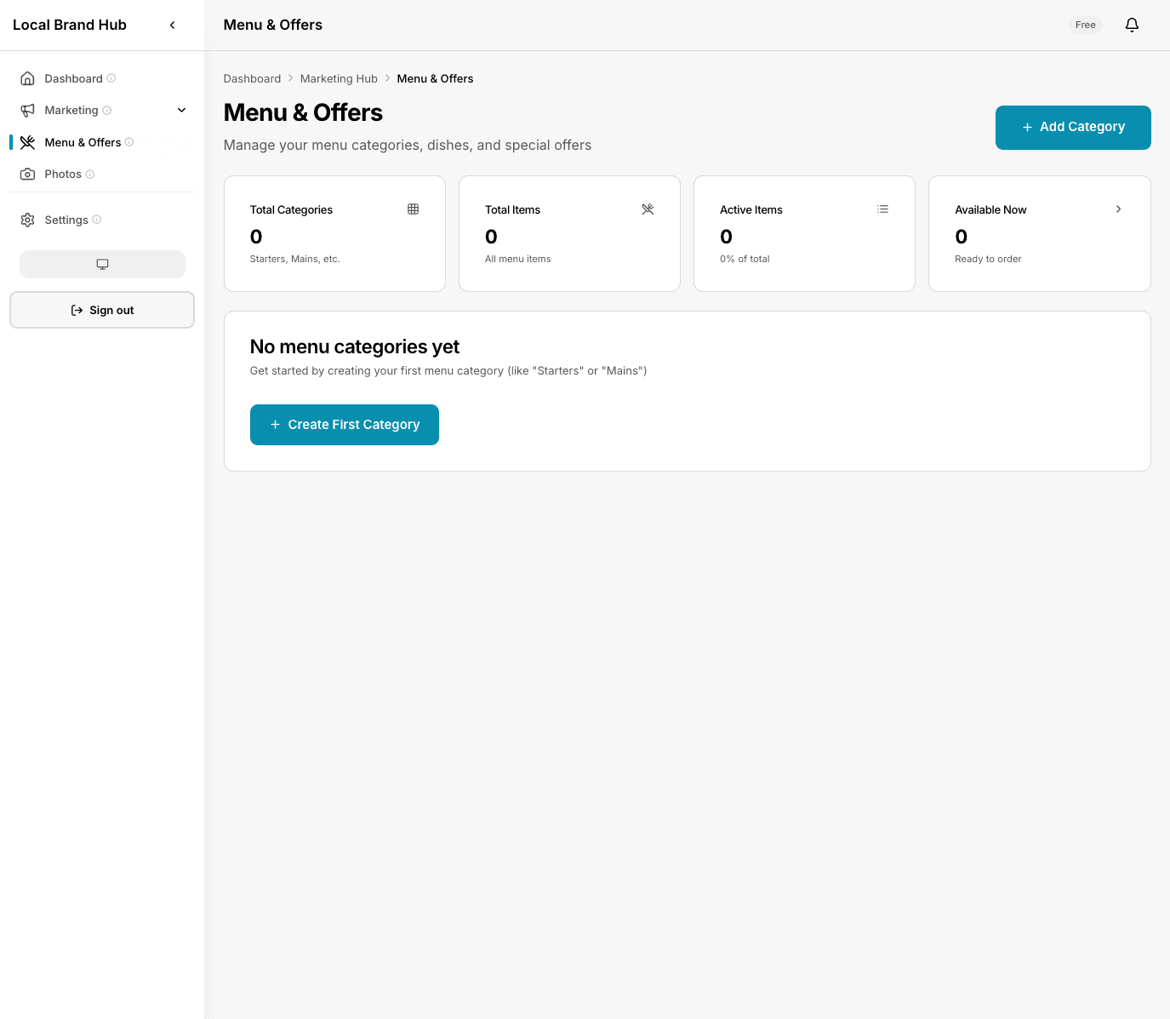
Task: Collapse the sidebar with the chevron
Action: pos(172,25)
